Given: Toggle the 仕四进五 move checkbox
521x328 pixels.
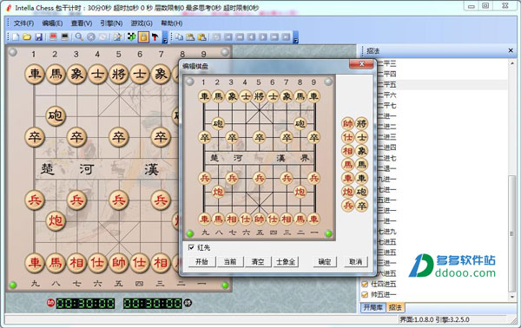Looking at the screenshot, I should pos(365,284).
